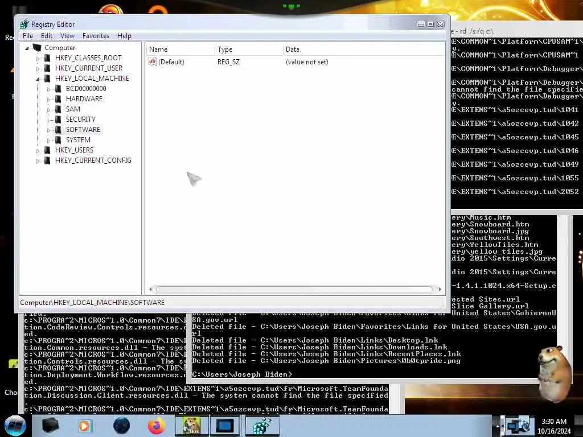Screen dimensions: 583x437
Task: Open the Edit menu
Action: pos(47,36)
